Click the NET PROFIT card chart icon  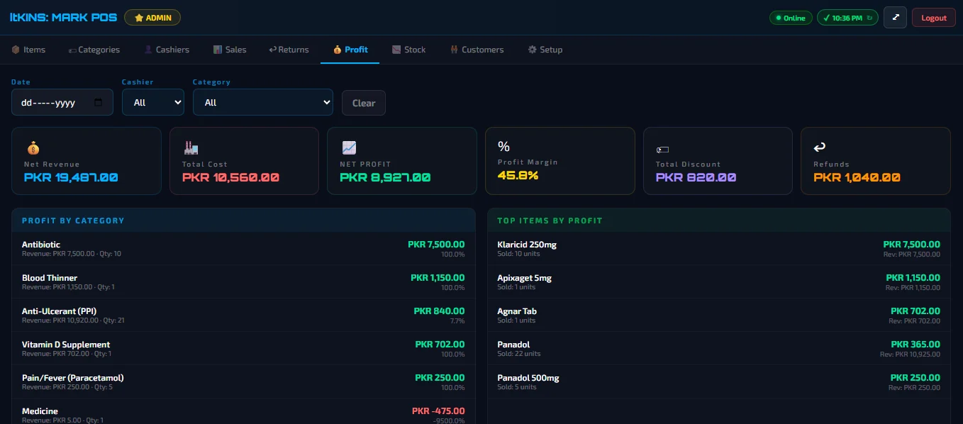348,147
